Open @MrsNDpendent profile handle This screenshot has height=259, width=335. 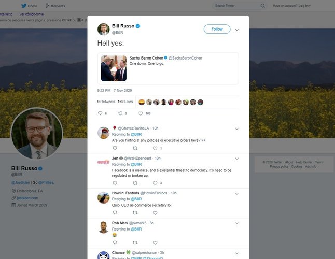137,159
